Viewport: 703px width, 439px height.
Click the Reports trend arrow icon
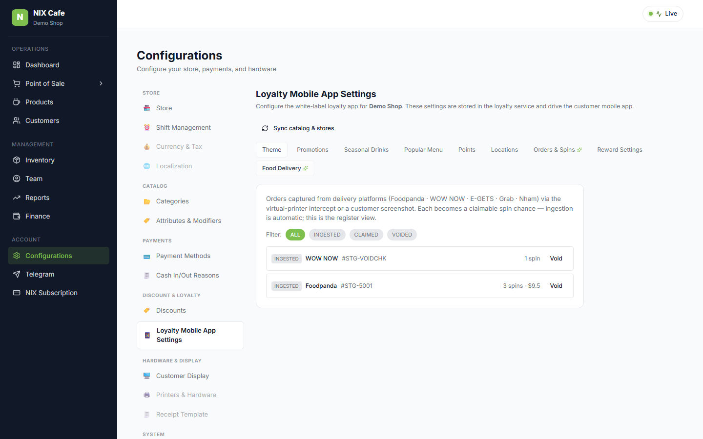pyautogui.click(x=17, y=198)
